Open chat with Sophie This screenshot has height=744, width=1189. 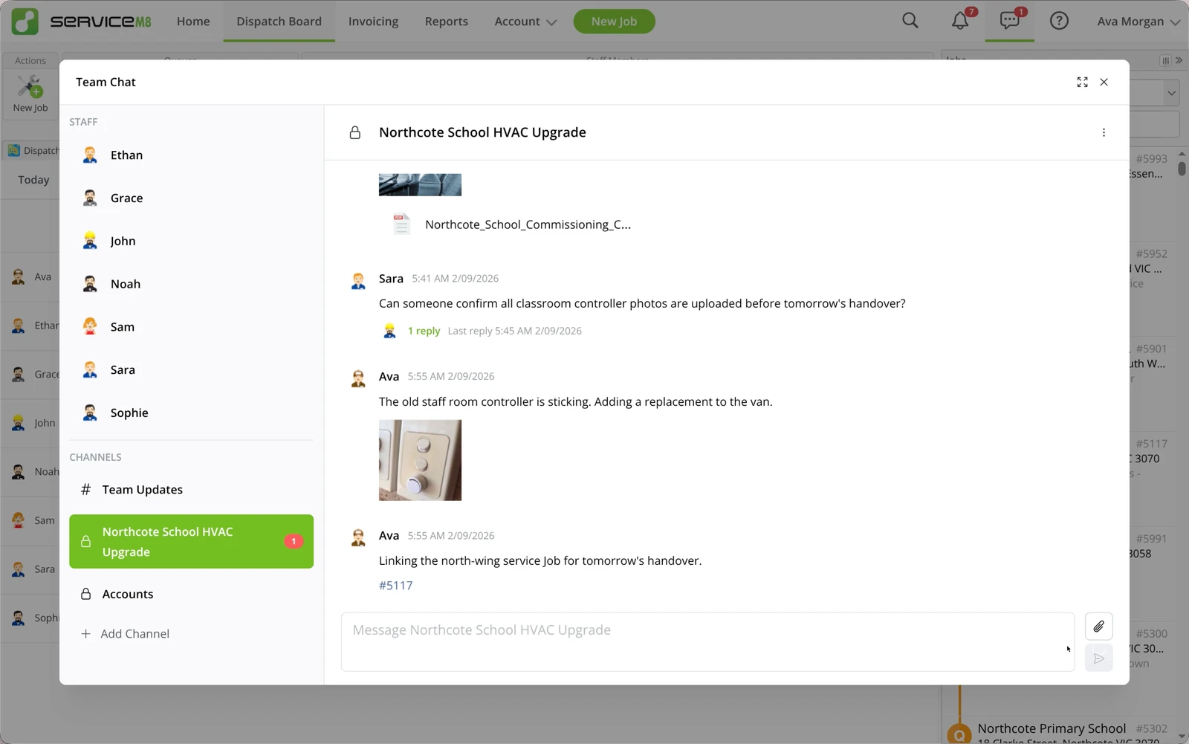[191, 413]
